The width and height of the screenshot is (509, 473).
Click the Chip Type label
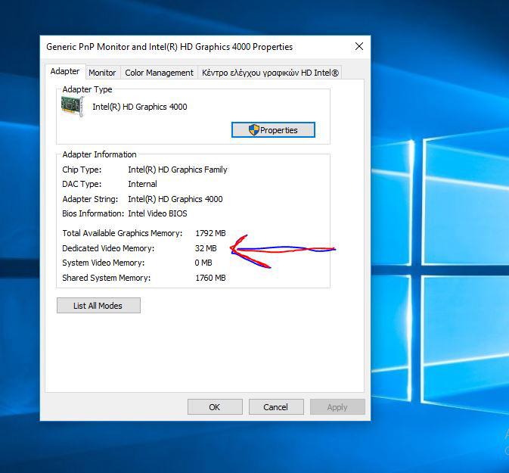82,170
